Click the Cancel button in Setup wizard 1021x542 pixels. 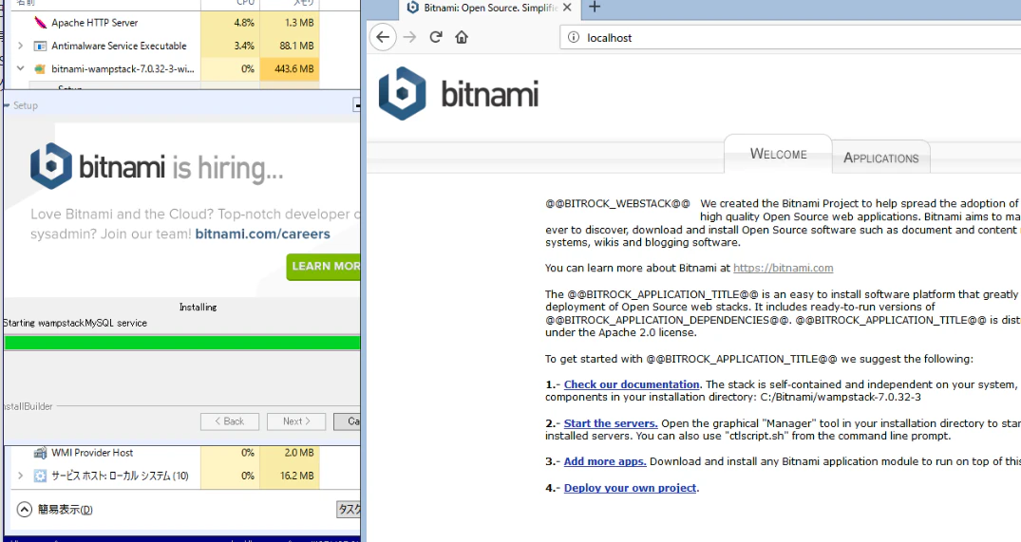[347, 421]
